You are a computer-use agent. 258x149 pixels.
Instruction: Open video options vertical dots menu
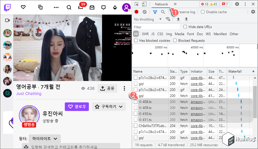[x=124, y=88]
